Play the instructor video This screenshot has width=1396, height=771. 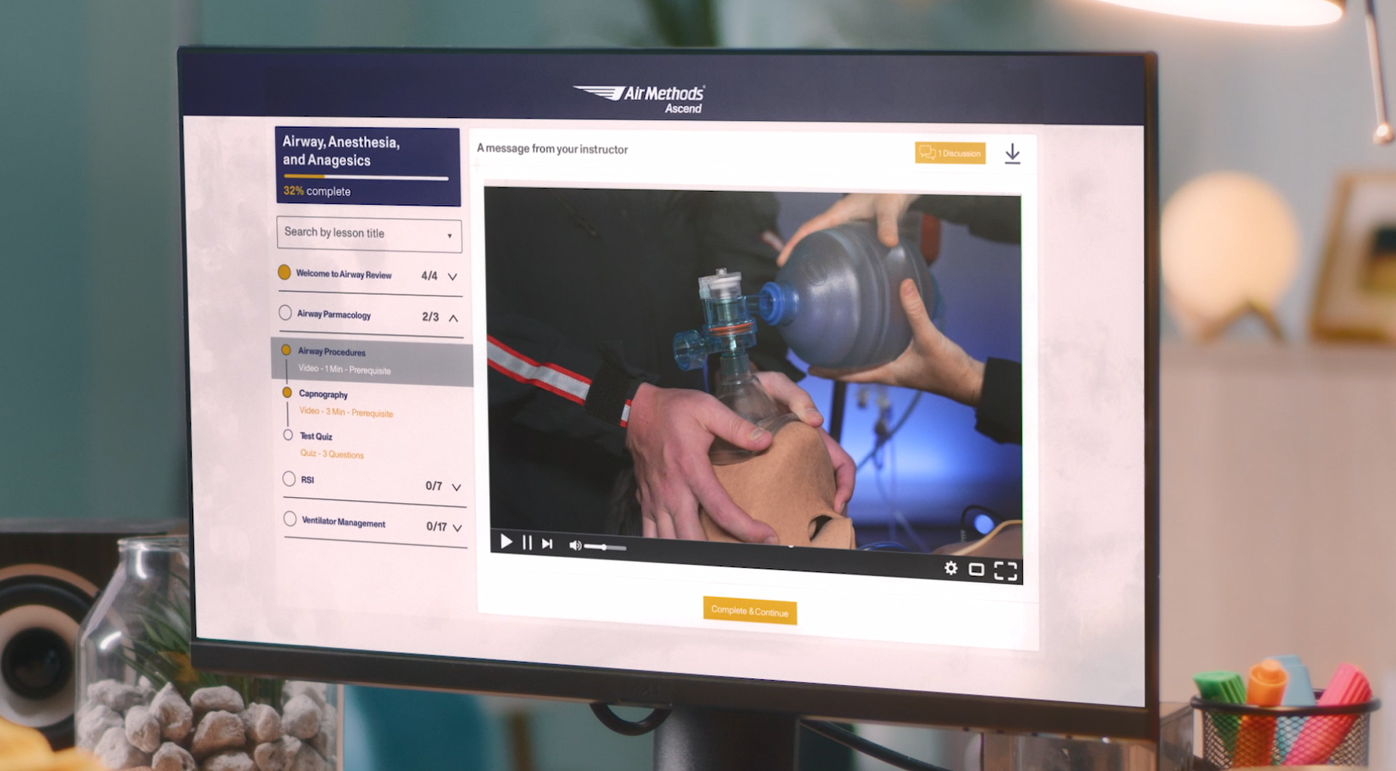pyautogui.click(x=506, y=541)
